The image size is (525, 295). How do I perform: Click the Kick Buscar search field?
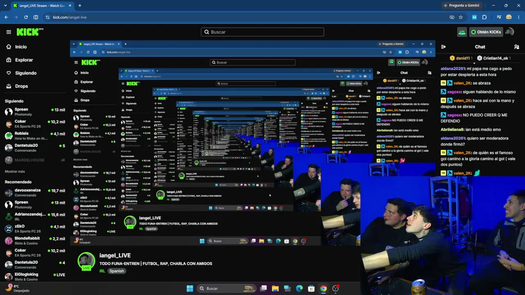[x=262, y=32]
